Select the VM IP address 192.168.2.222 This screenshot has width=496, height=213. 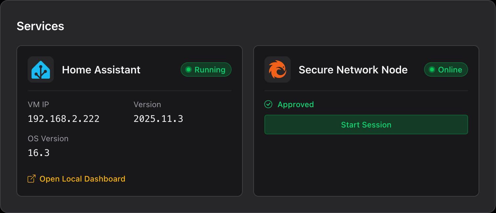tap(64, 119)
